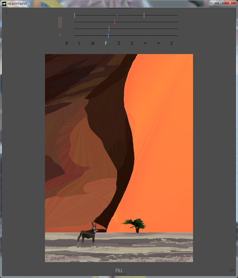Maximize the HEAVYPAINT window
Image resolution: width=238 pixels, height=278 pixels.
point(220,3)
